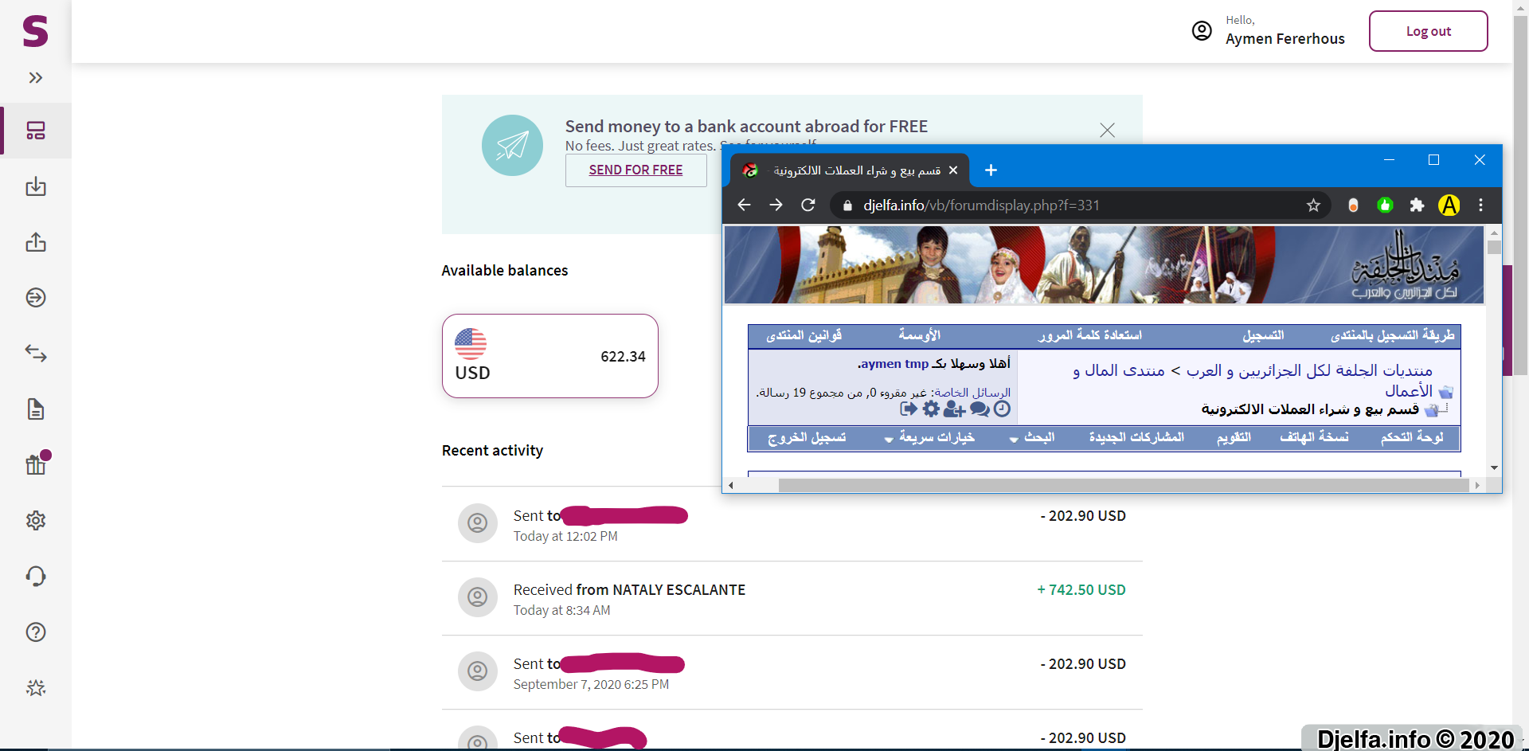
Task: Expand the sidebar with double chevron
Action: [x=36, y=77]
